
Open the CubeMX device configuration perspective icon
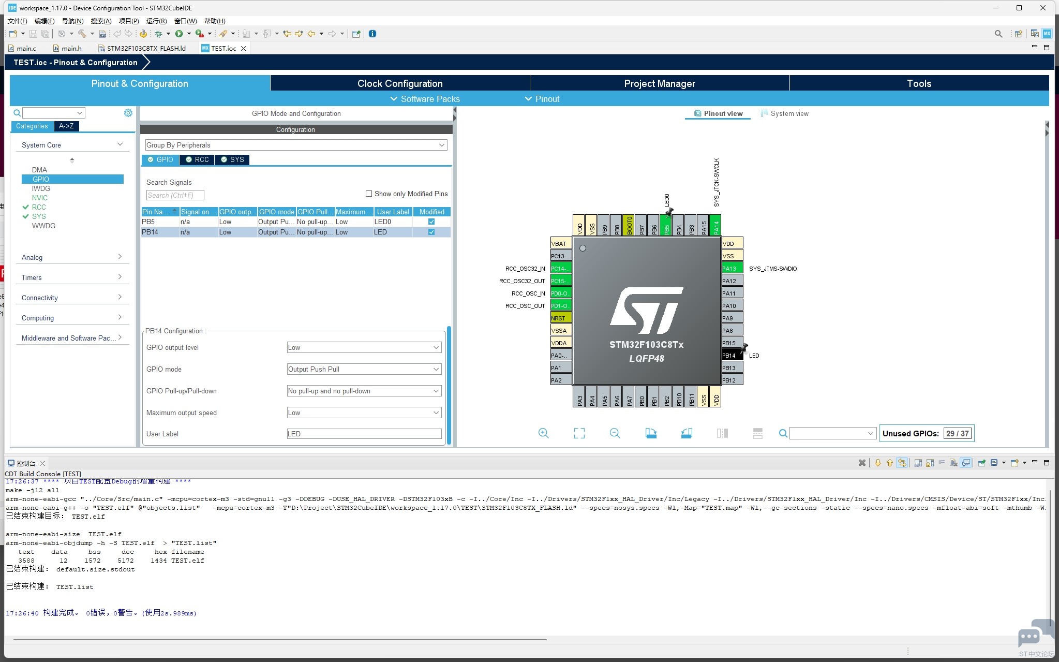tap(1047, 34)
